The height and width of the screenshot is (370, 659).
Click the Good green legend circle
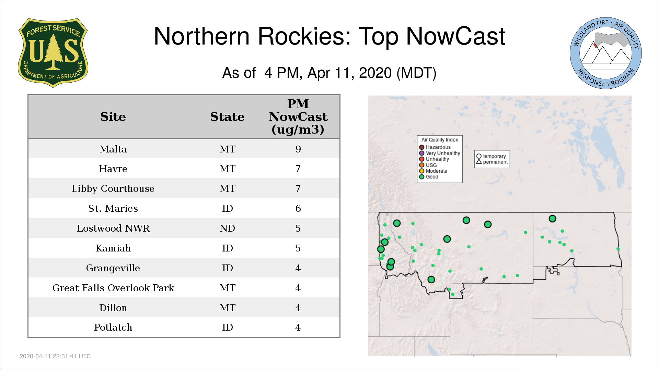click(422, 177)
